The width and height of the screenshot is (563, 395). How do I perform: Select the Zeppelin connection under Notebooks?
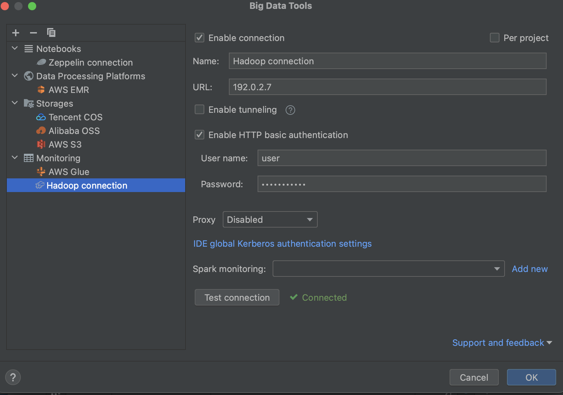click(x=91, y=62)
